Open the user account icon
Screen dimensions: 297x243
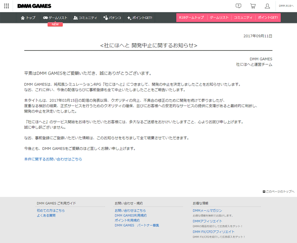point(267,6)
